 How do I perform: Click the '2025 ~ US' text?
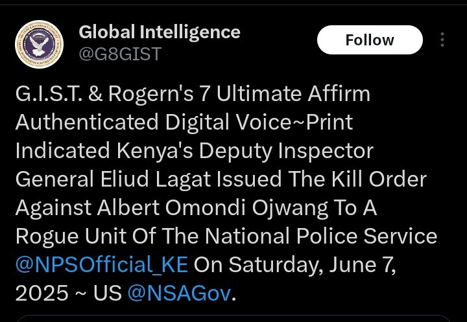(68, 293)
